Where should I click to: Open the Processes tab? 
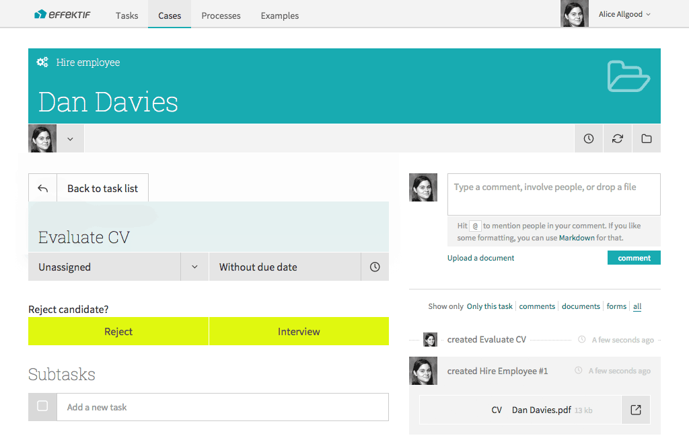click(221, 15)
